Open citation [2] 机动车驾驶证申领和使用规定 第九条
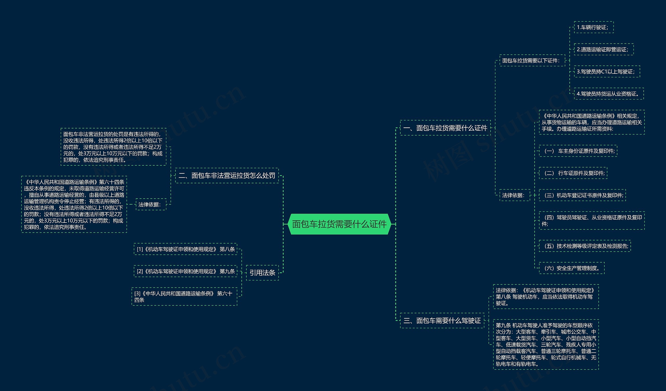The image size is (666, 391). pyautogui.click(x=185, y=271)
